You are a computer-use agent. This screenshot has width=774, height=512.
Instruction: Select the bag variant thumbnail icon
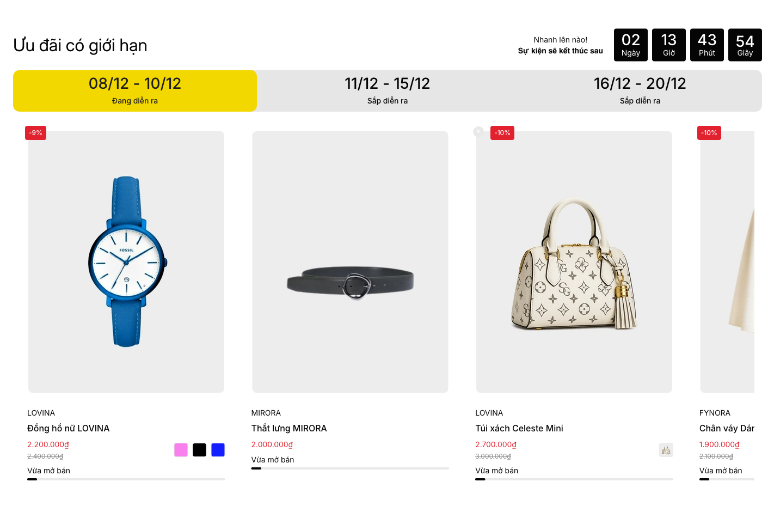pos(666,450)
